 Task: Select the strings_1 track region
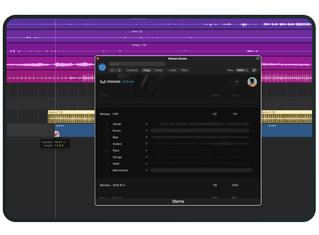(x=159, y=49)
